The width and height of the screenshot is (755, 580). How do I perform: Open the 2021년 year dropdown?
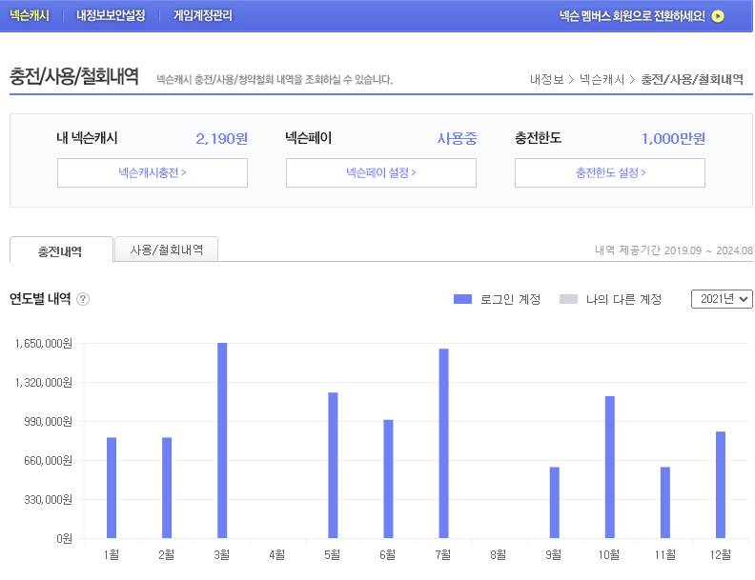point(722,299)
